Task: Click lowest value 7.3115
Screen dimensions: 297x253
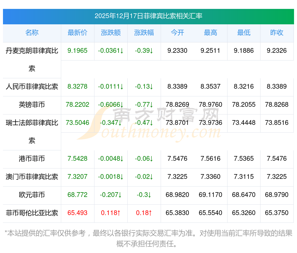Action: pos(244,176)
